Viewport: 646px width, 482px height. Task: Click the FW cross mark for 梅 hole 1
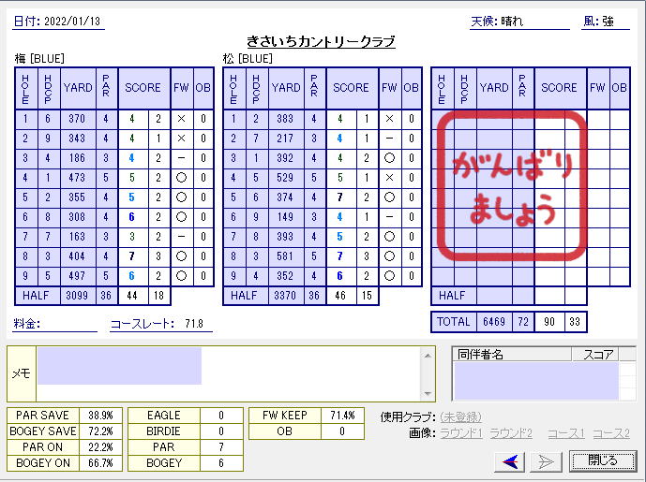tap(181, 119)
